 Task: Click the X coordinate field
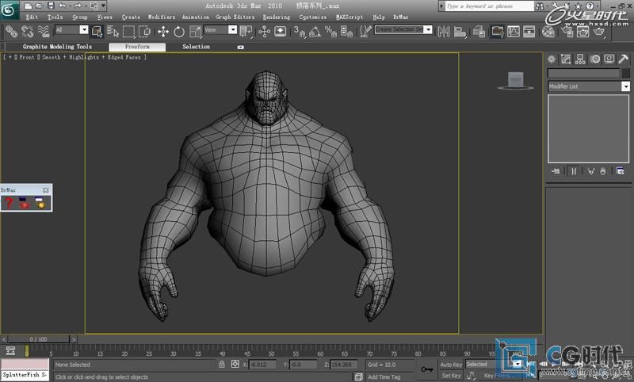[x=262, y=365]
